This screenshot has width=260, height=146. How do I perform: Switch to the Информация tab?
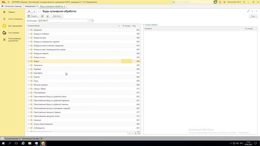pyautogui.click(x=30, y=6)
